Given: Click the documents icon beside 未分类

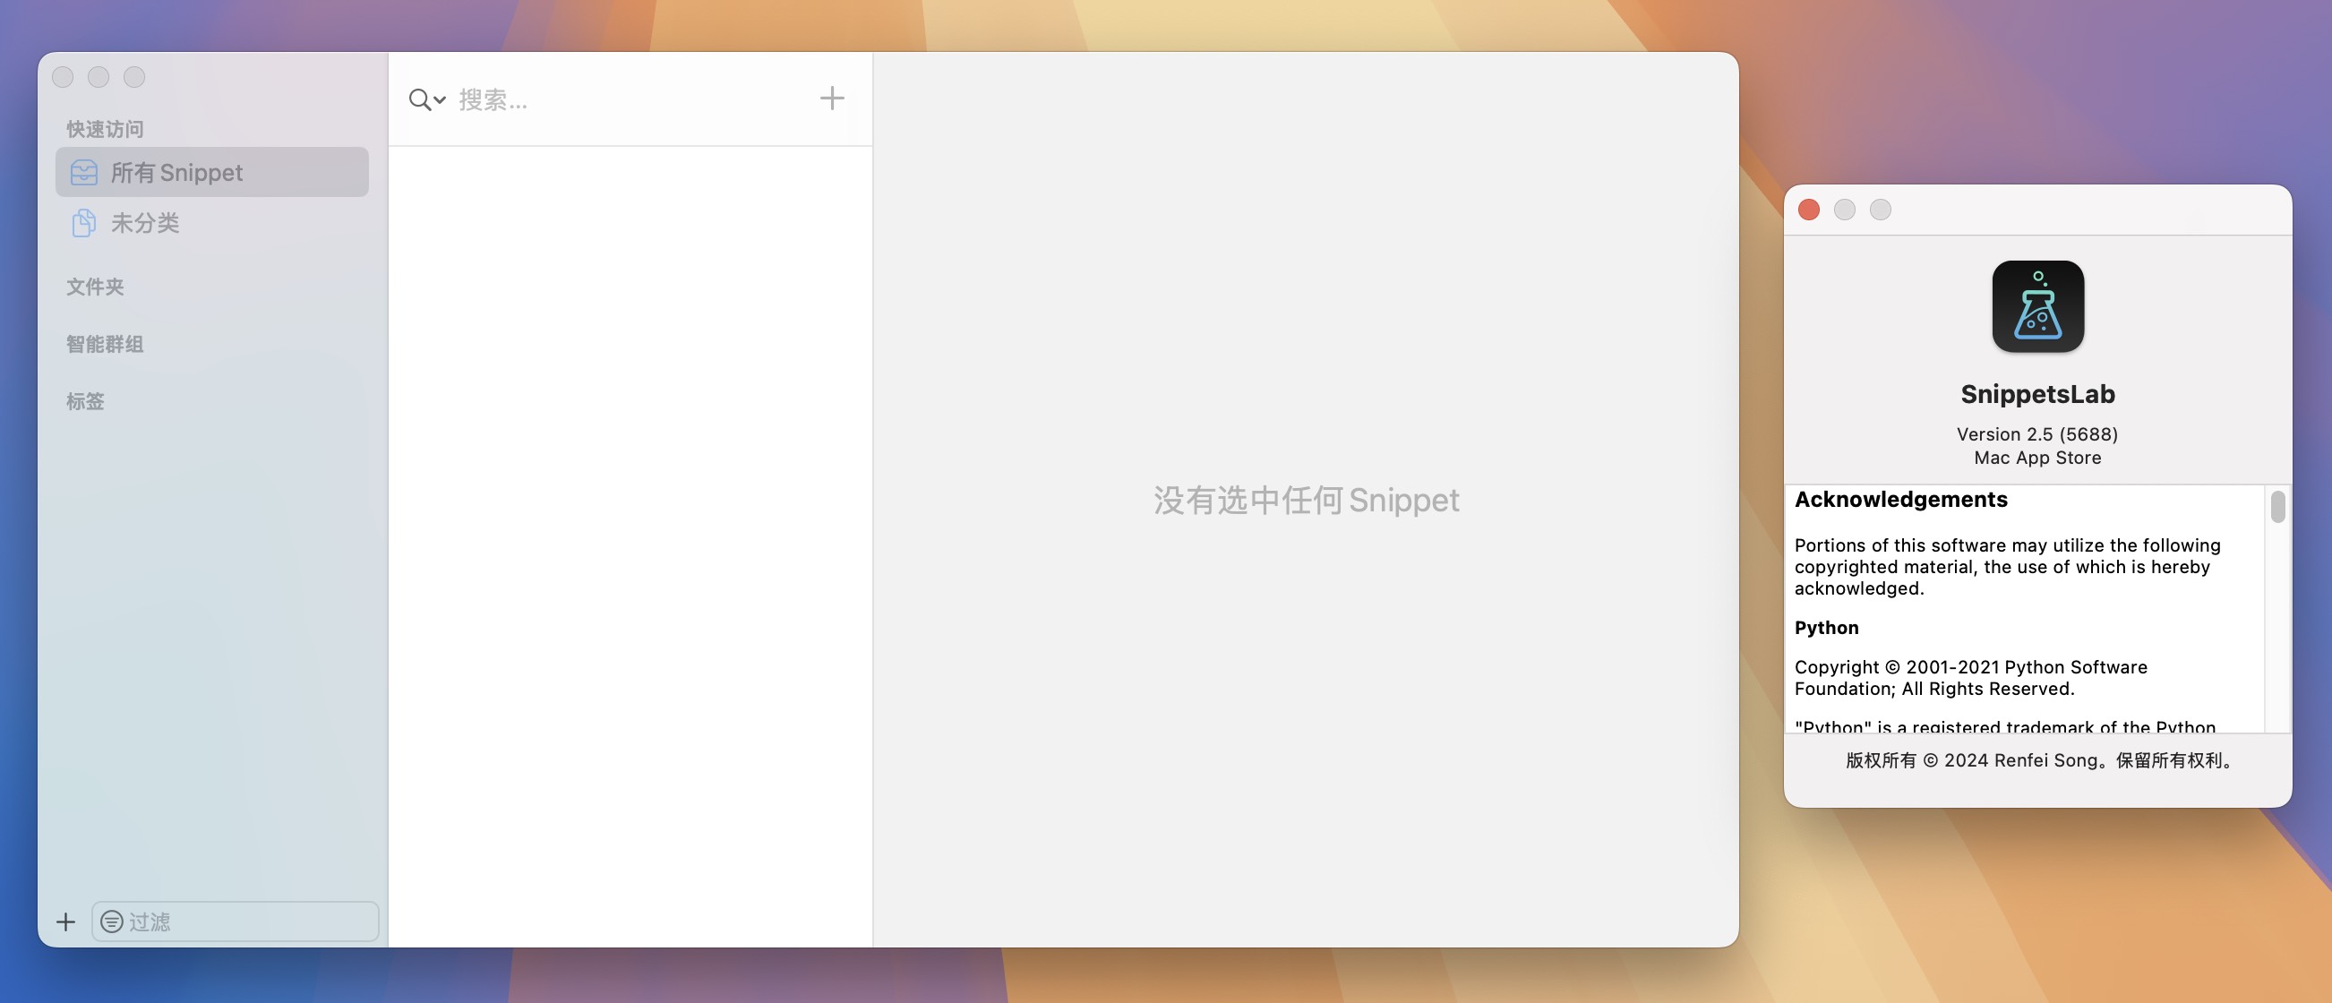Looking at the screenshot, I should [83, 223].
